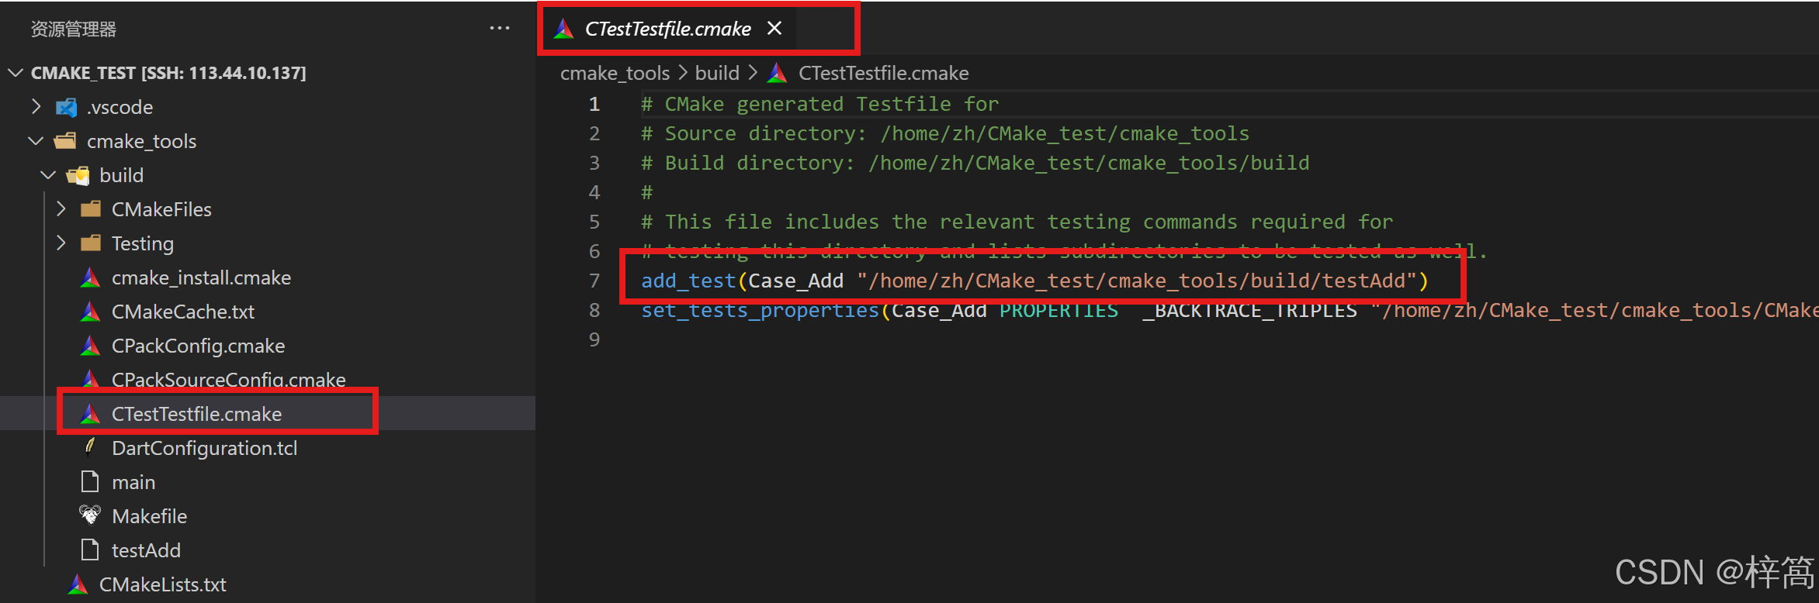Click the build folder icon
The height and width of the screenshot is (603, 1819).
tap(78, 176)
